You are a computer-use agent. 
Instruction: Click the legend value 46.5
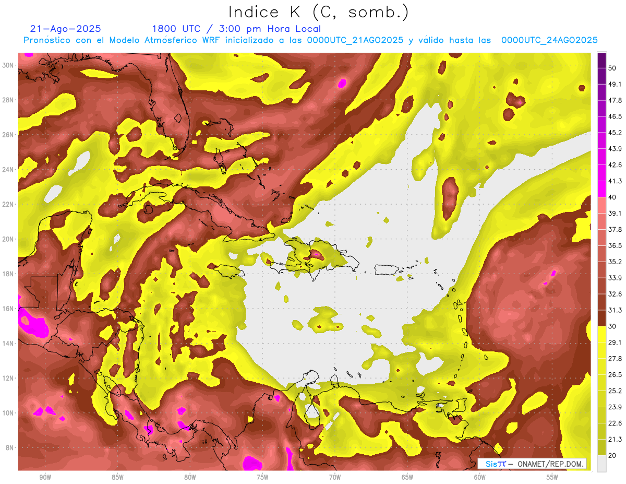point(615,116)
